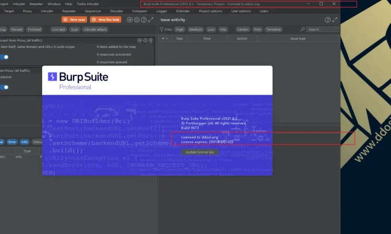The image size is (391, 234).
Task: Switch to the Target tab
Action: 9,11
